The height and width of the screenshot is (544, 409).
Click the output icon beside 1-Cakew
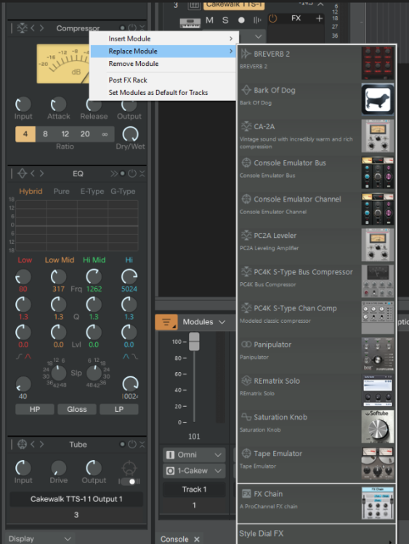point(170,471)
